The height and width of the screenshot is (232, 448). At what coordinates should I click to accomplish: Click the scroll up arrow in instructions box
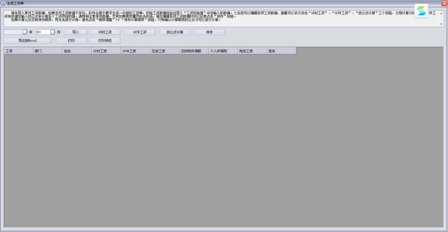[x=441, y=13]
